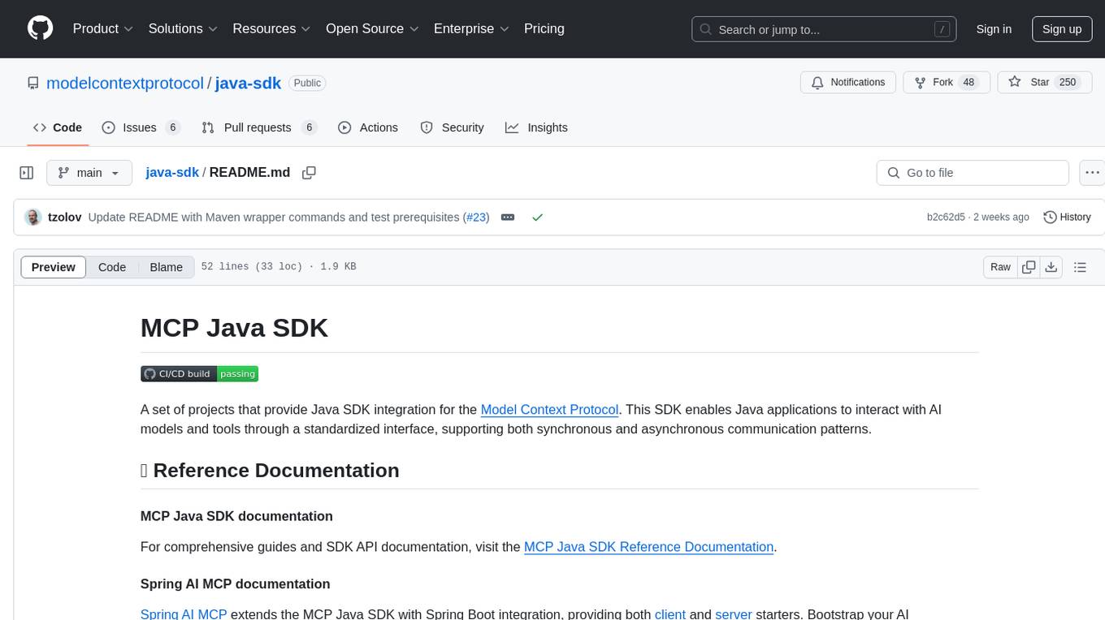Open the main branch selector dropdown
This screenshot has height=620, width=1105.
pos(89,173)
